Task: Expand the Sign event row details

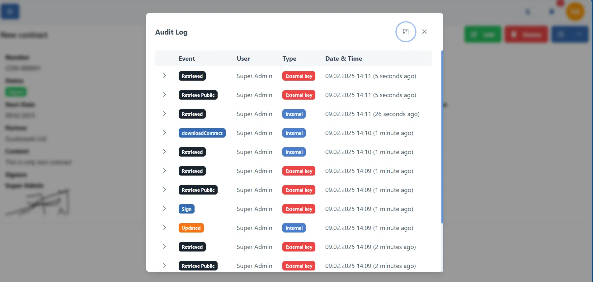Action: [x=164, y=209]
